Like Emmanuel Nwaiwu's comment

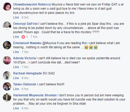(16, 52)
